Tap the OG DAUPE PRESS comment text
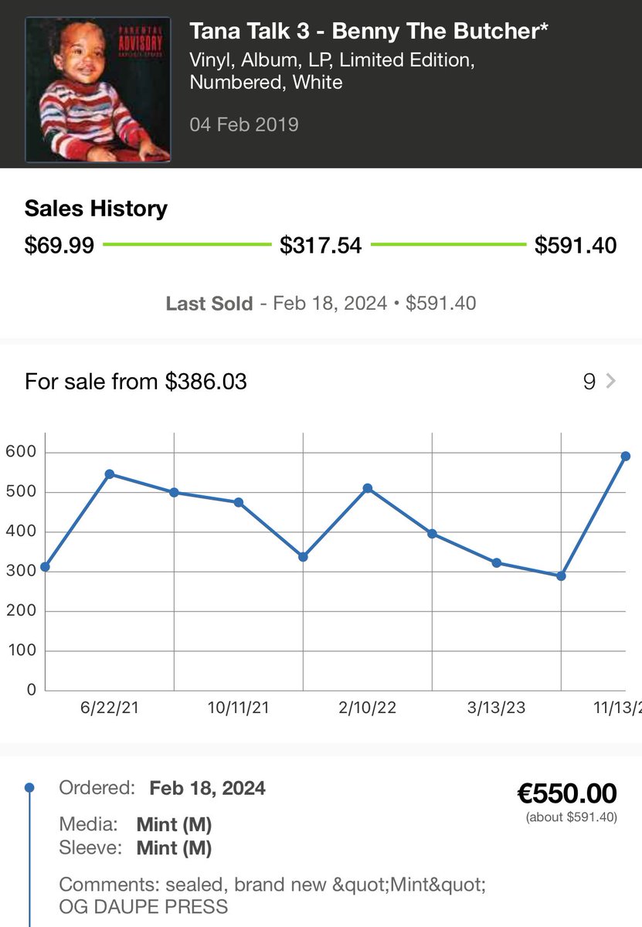The width and height of the screenshot is (642, 927). click(x=144, y=906)
